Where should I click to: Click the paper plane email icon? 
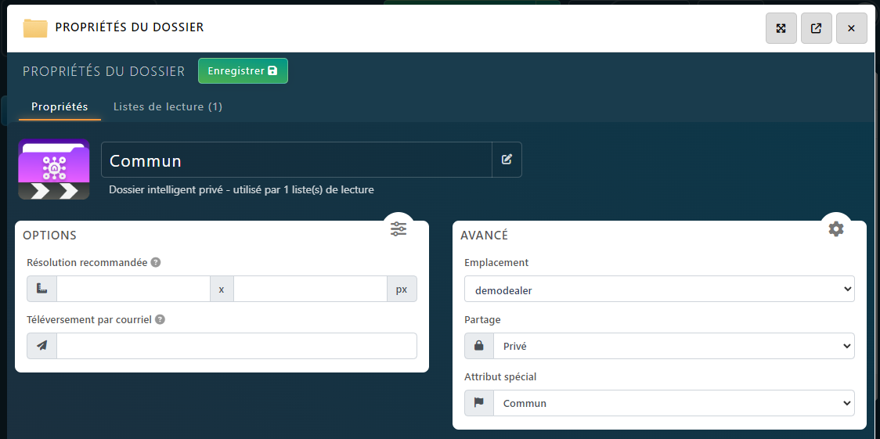pos(42,346)
